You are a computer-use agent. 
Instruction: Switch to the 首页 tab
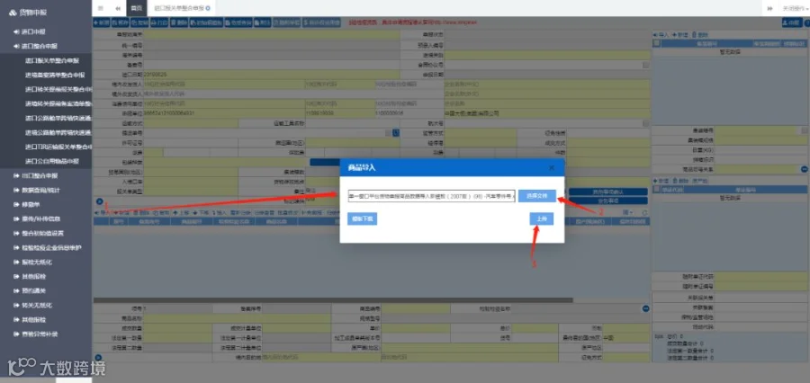point(136,8)
